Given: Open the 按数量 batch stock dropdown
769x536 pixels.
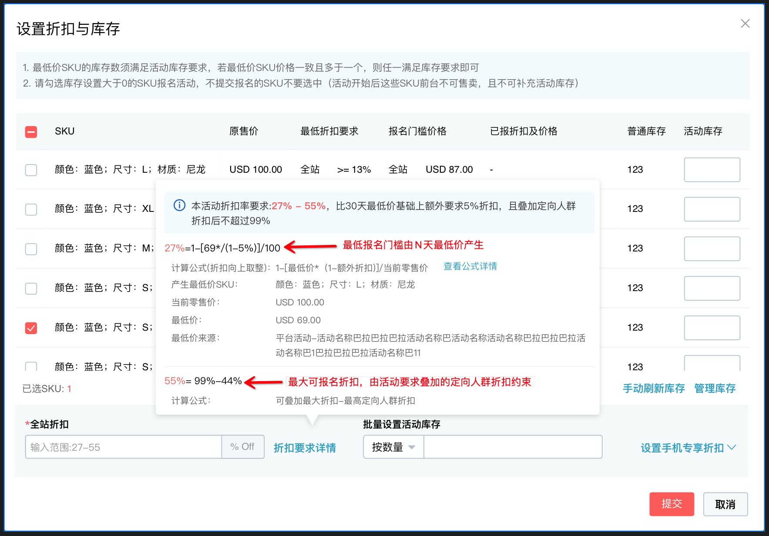Looking at the screenshot, I should (393, 447).
